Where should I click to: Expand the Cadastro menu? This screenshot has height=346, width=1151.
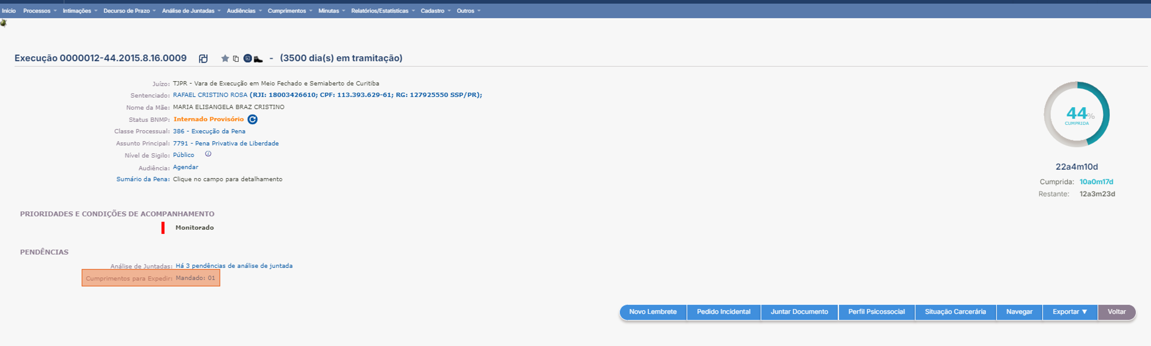(x=436, y=11)
